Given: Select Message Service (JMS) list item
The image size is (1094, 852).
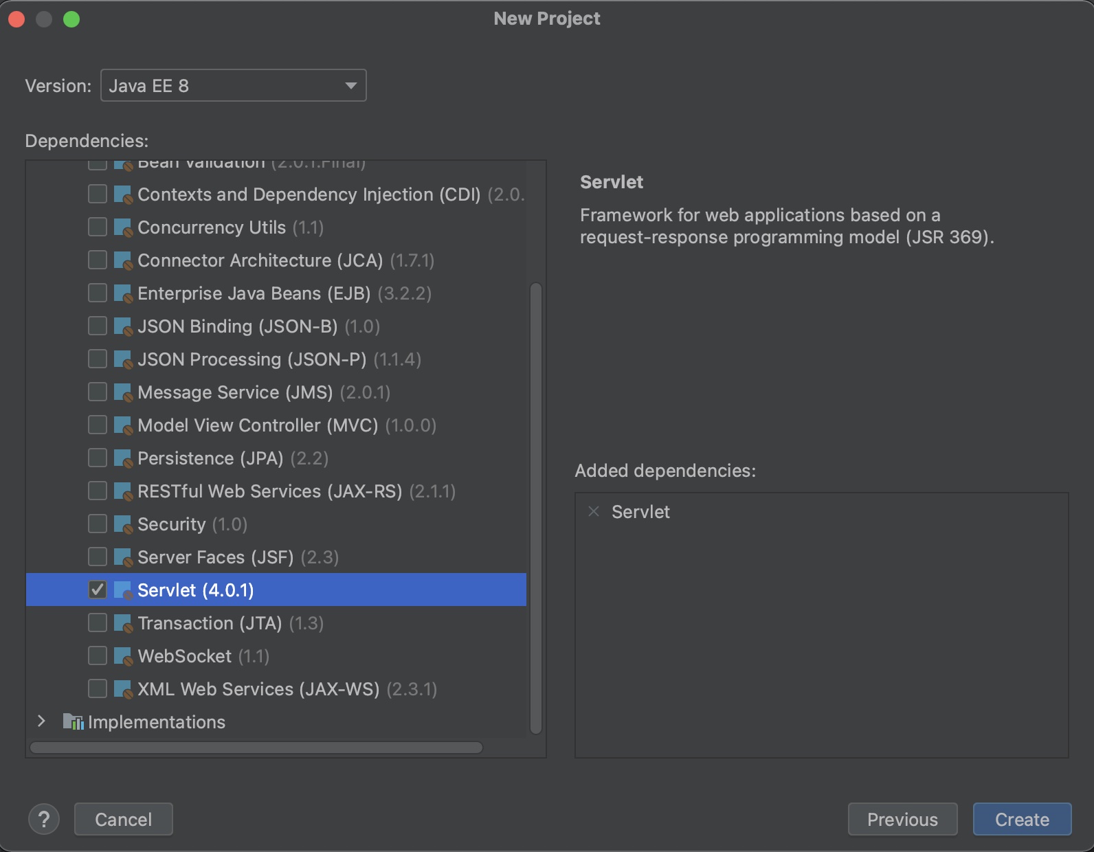Looking at the screenshot, I should point(276,392).
